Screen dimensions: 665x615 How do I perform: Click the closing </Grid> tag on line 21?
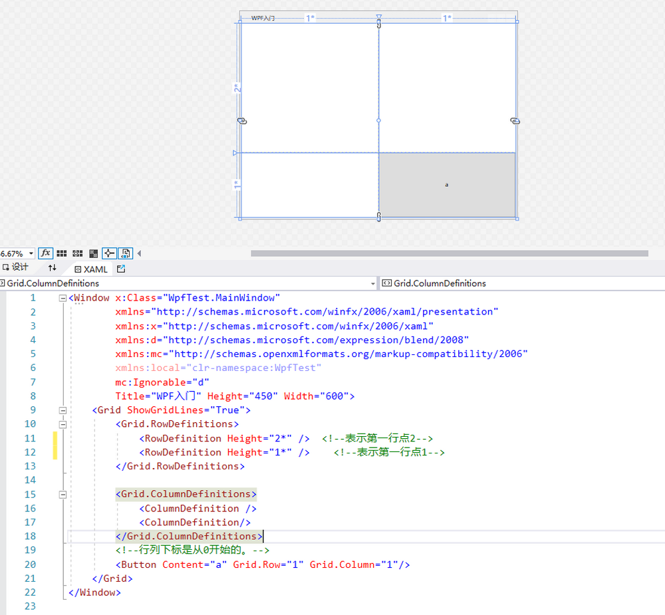point(112,578)
